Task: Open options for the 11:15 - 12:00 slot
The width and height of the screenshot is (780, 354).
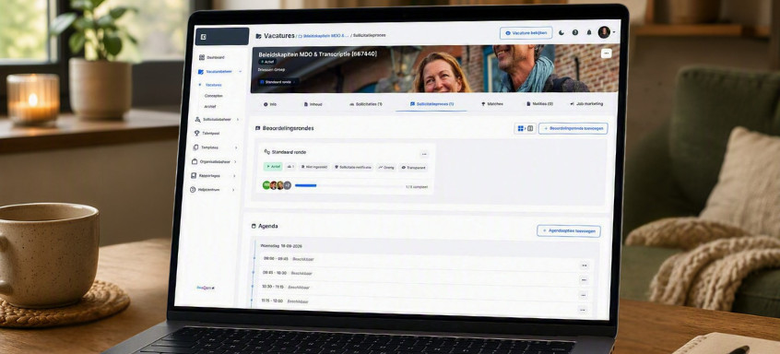Action: [583, 309]
